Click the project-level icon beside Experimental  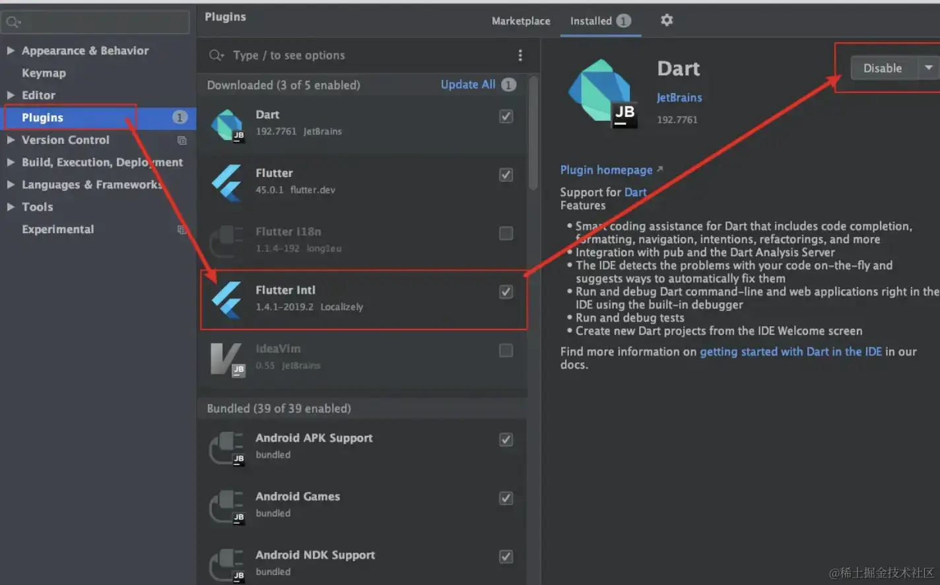pos(182,229)
